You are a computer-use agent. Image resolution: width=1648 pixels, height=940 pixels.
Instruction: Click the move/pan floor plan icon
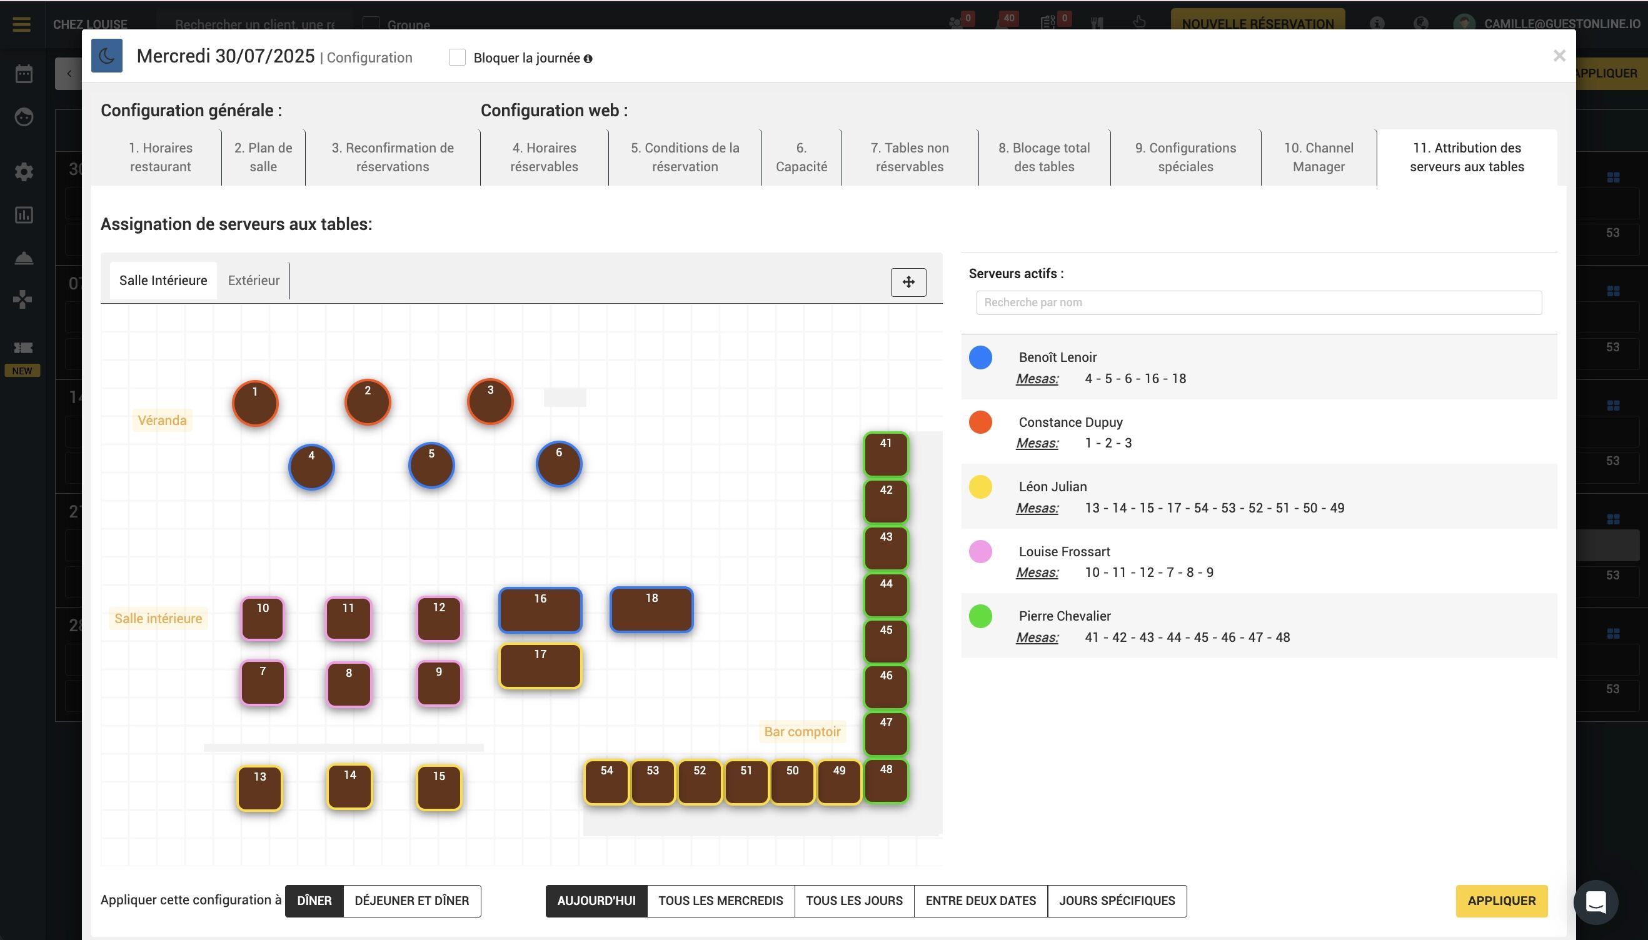pyautogui.click(x=908, y=282)
